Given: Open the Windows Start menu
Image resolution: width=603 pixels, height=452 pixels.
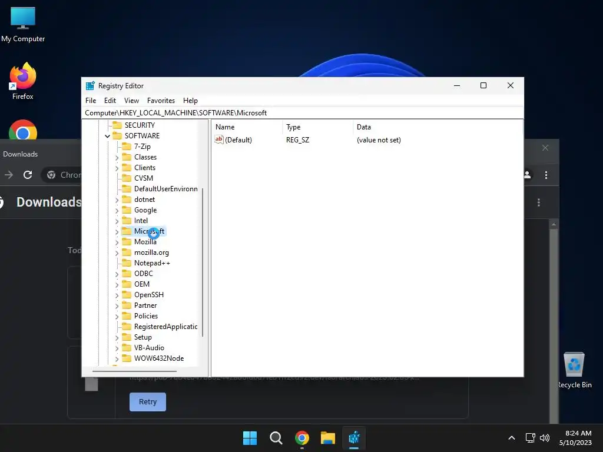Looking at the screenshot, I should pyautogui.click(x=250, y=438).
